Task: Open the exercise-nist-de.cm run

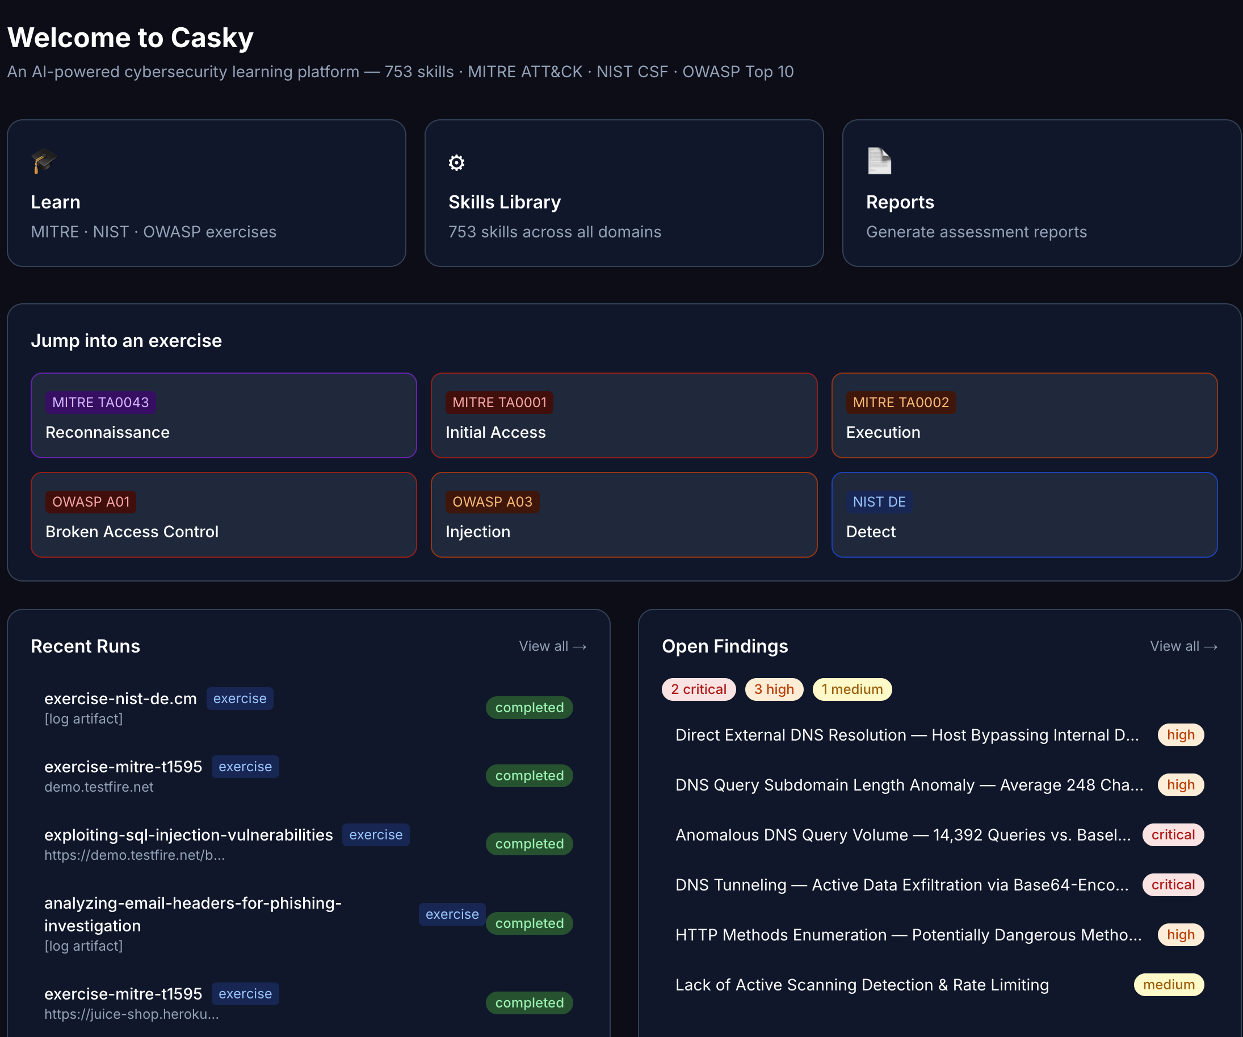Action: [308, 708]
